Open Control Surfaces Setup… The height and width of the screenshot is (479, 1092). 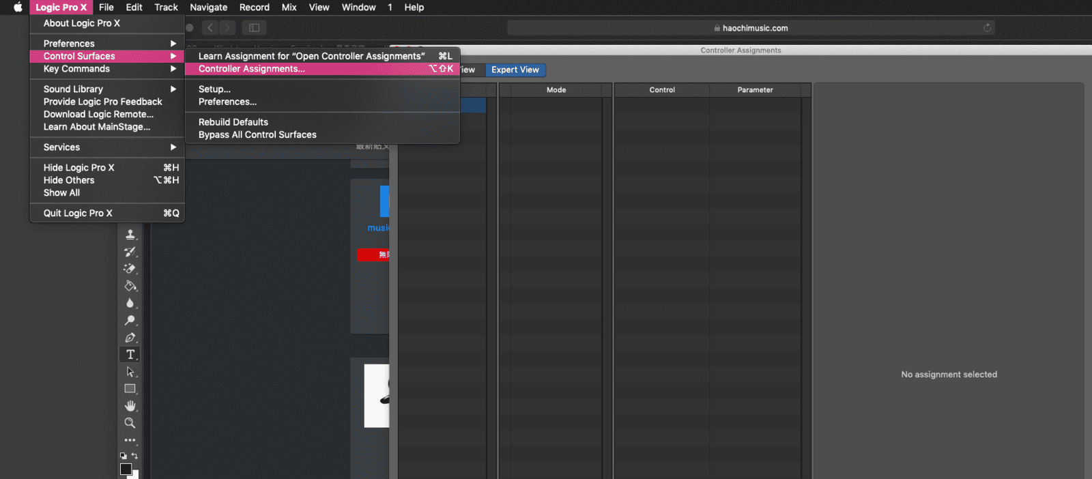323,89
